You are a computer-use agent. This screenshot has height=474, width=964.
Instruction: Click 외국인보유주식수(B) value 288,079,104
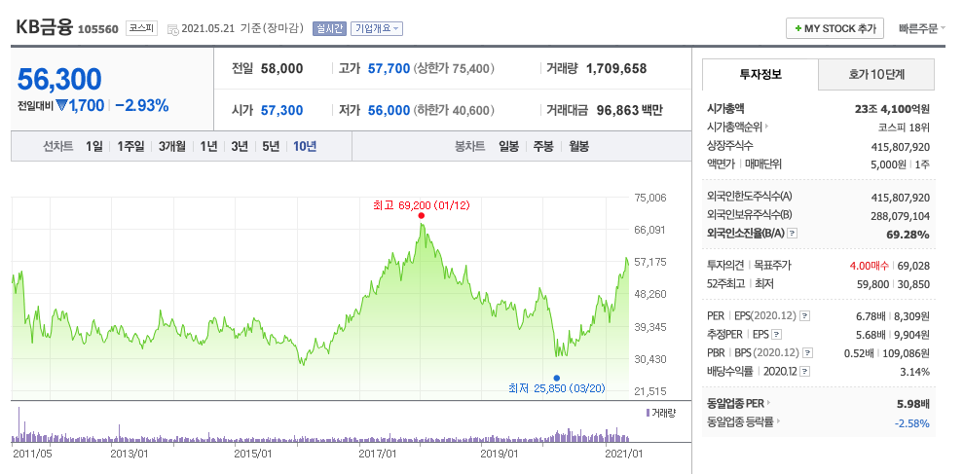pos(901,216)
